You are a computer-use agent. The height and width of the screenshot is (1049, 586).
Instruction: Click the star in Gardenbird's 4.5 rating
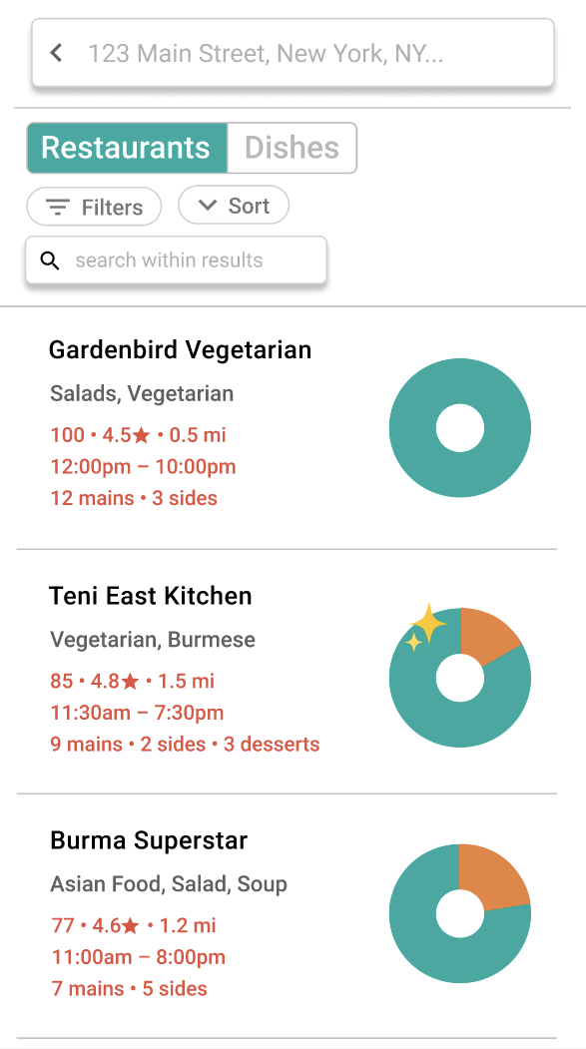[x=141, y=435]
